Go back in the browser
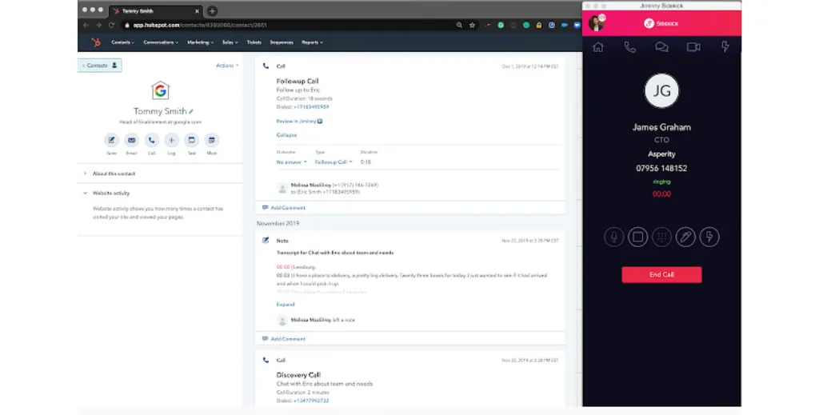 point(86,25)
